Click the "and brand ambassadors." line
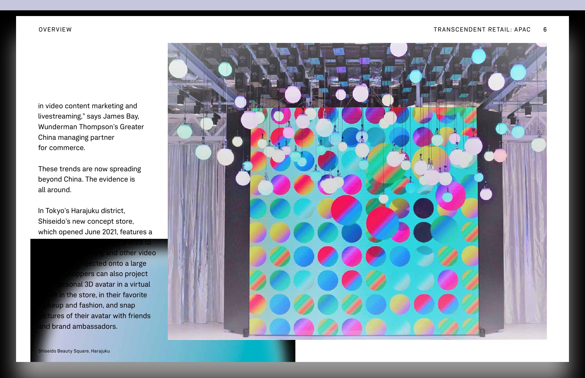The width and height of the screenshot is (585, 378). 78,326
